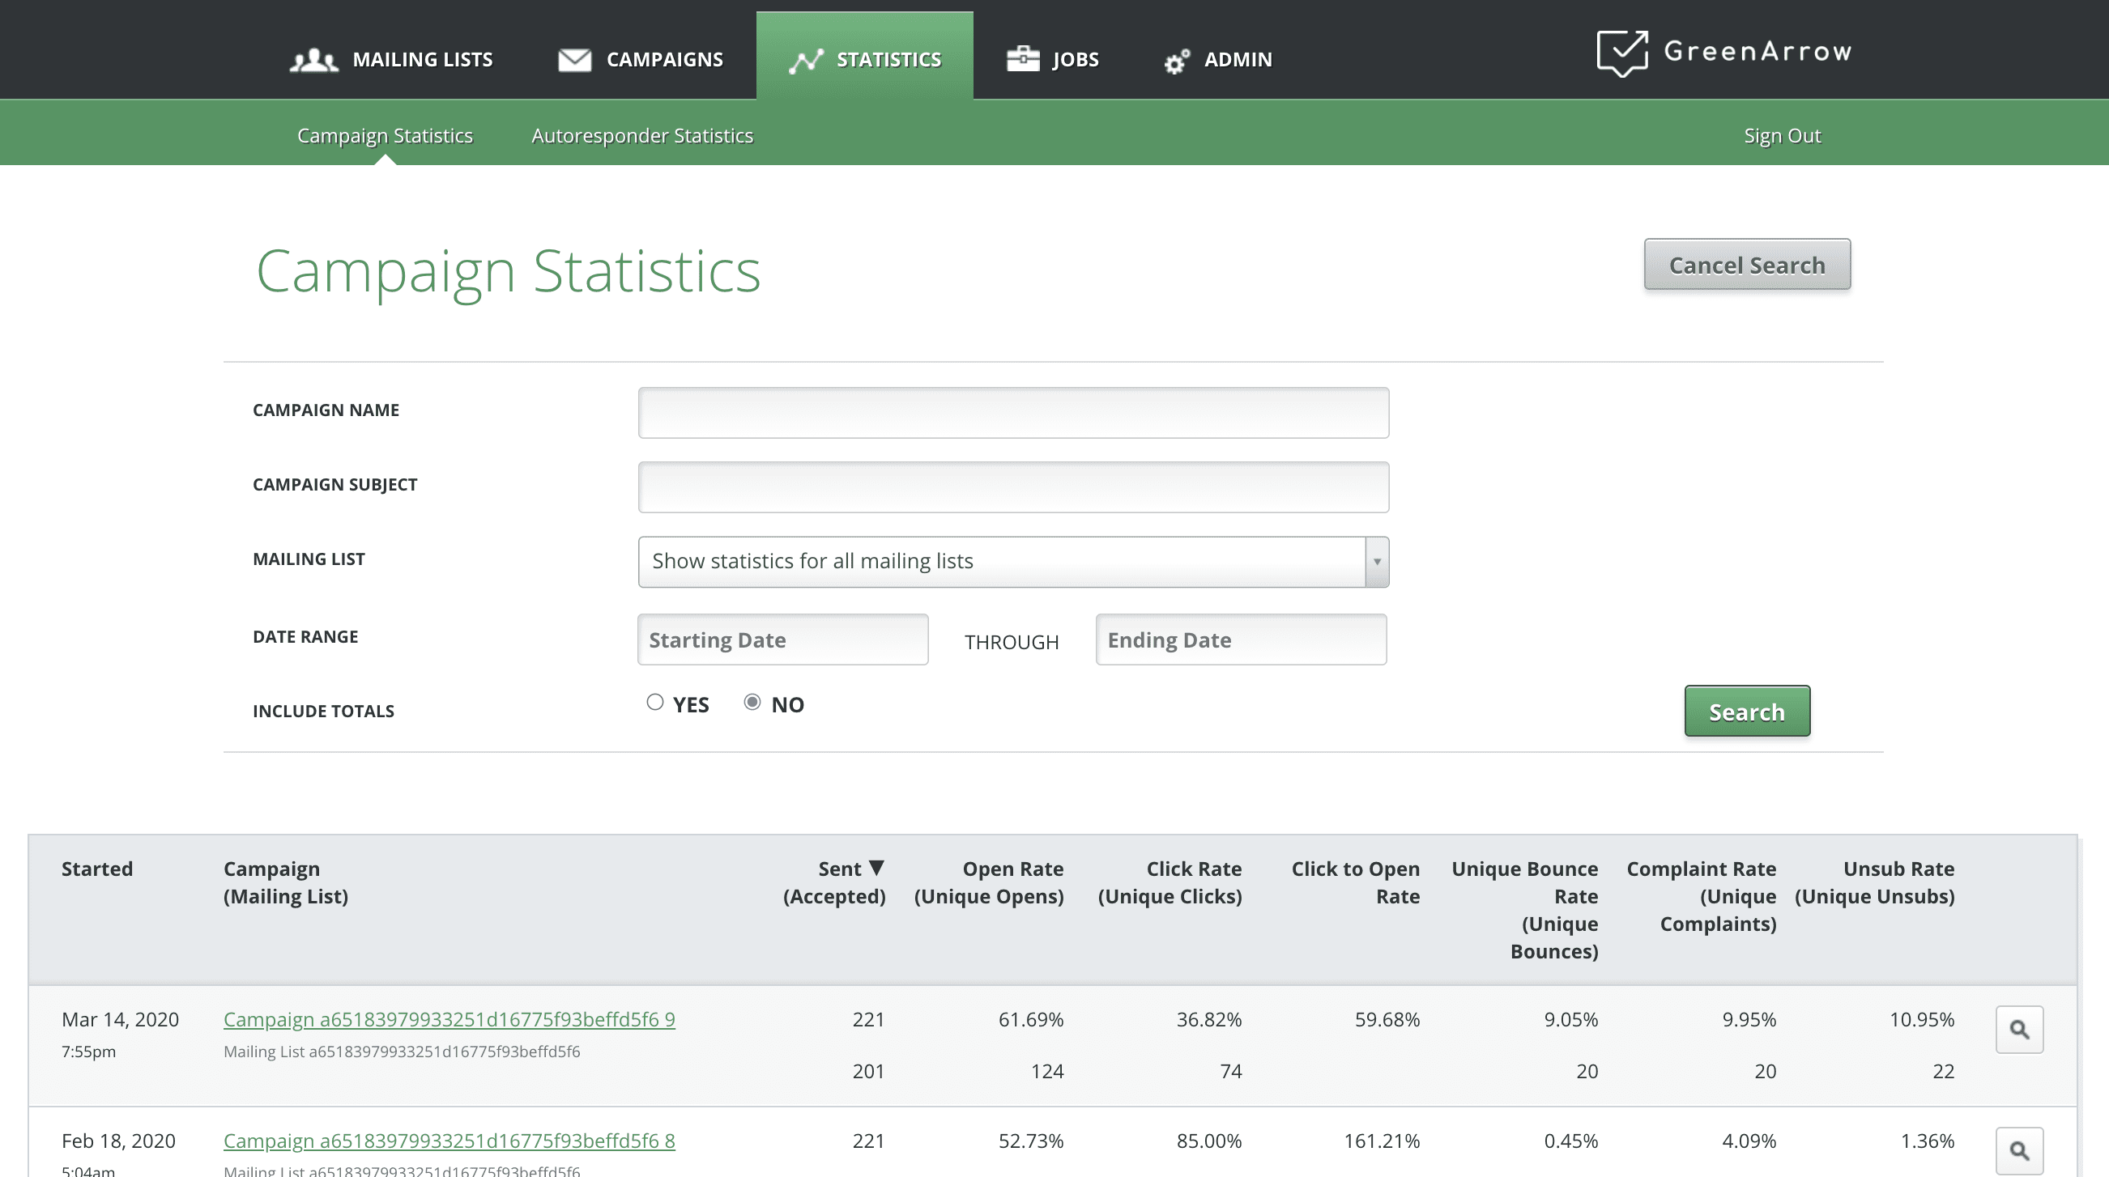The image size is (2109, 1177).
Task: Toggle the Sent column sort arrow
Action: (879, 868)
